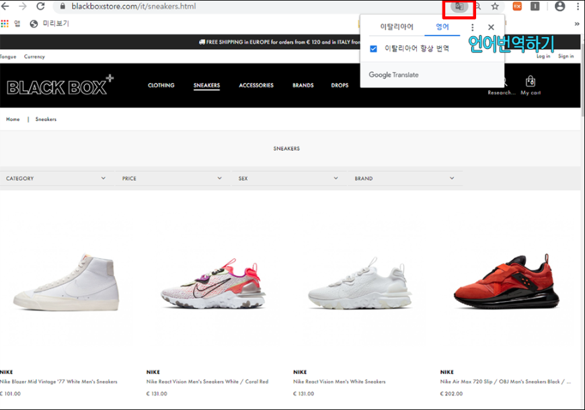Click the SNEAKERS page heading
The height and width of the screenshot is (410, 585).
(286, 149)
